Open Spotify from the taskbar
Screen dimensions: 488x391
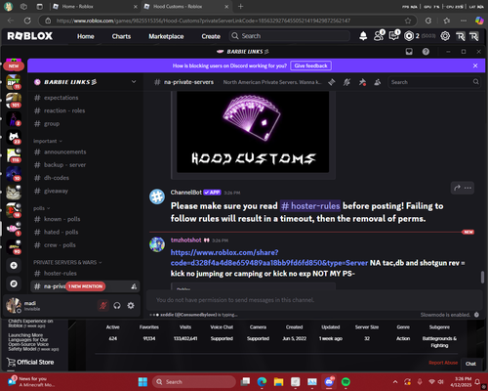pos(346,381)
